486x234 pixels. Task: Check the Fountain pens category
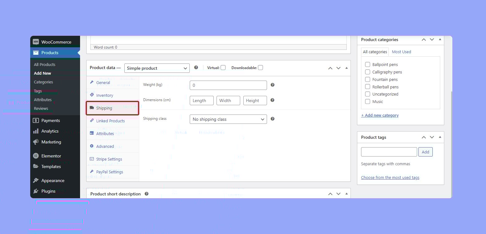point(368,79)
